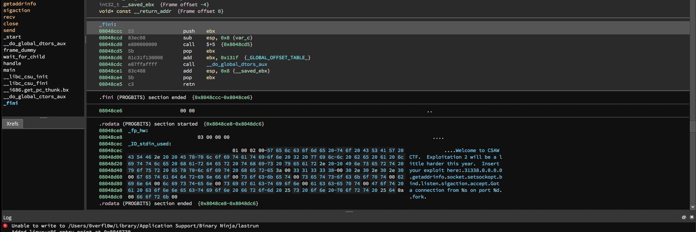Click the Log panel title
The height and width of the screenshot is (232, 696).
click(x=7, y=218)
